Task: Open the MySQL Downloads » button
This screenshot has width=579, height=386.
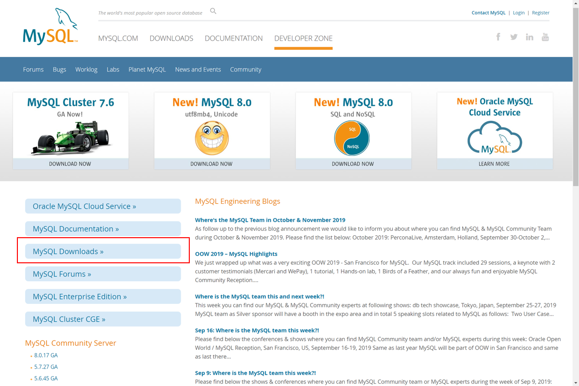Action: (103, 251)
